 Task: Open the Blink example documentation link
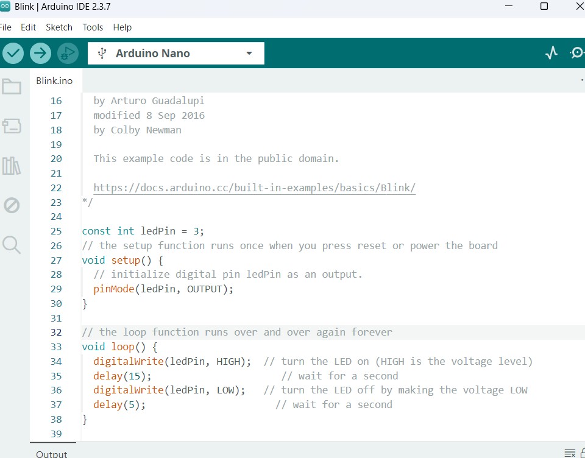coord(255,187)
